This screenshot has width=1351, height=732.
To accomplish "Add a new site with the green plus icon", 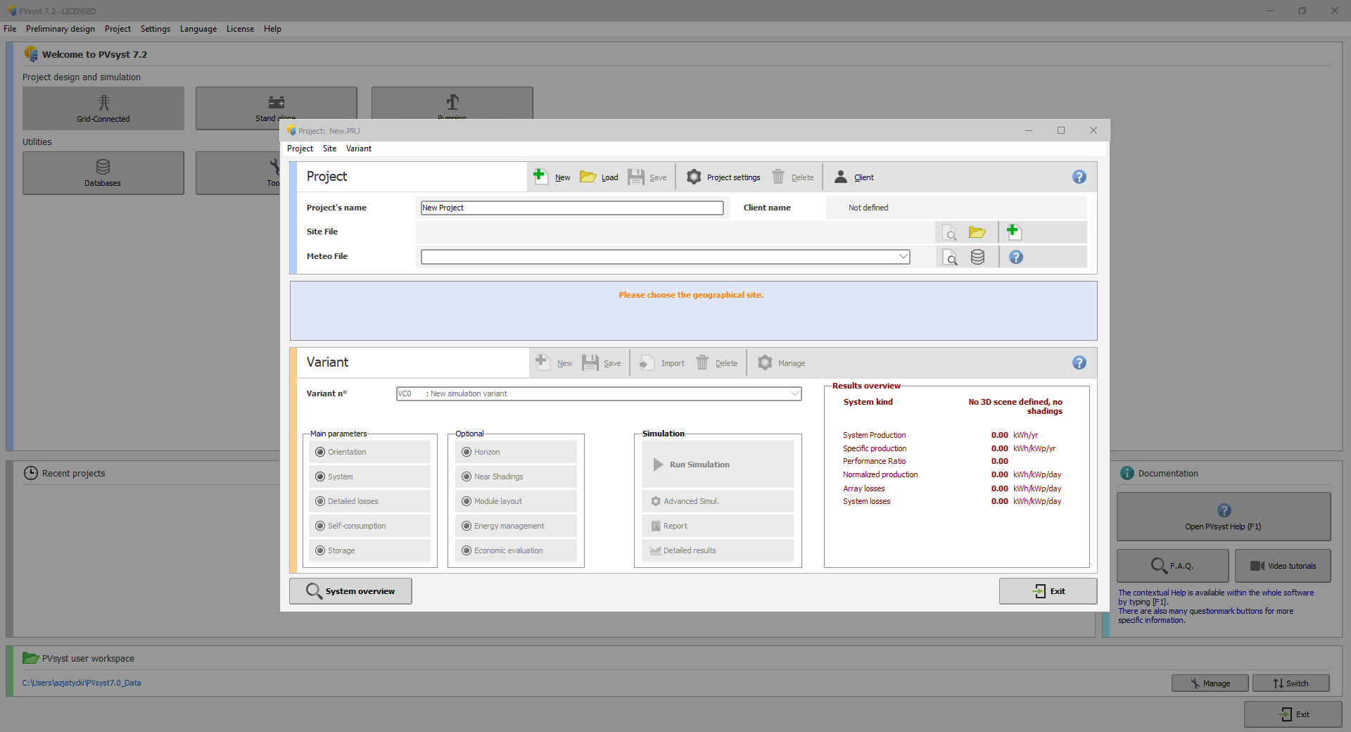I will (1013, 231).
